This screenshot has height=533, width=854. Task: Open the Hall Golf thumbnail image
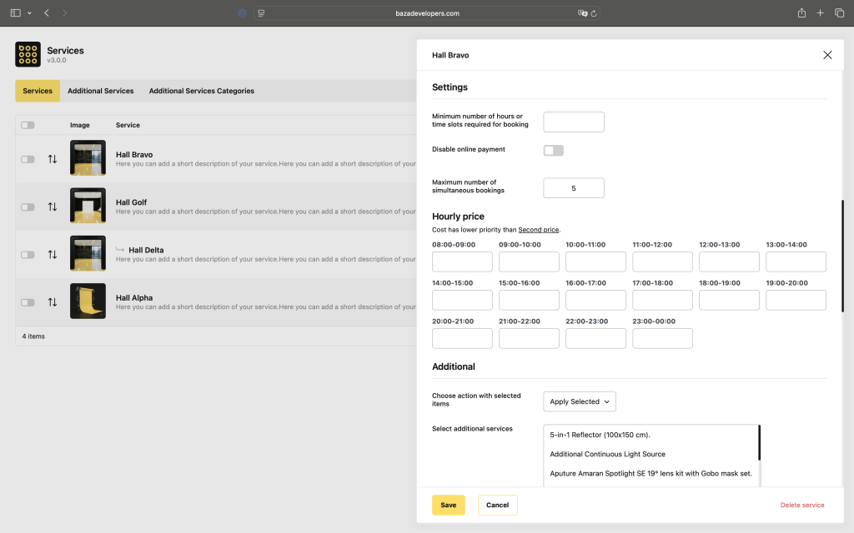pos(88,206)
